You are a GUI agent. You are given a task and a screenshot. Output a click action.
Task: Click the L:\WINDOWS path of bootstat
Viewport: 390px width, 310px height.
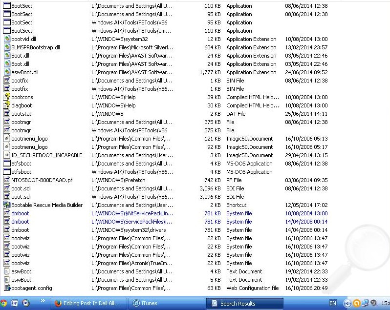point(108,114)
